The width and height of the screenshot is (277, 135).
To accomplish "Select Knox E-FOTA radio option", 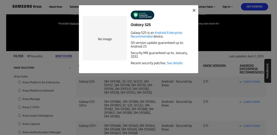I will tap(20, 107).
